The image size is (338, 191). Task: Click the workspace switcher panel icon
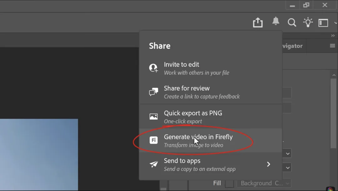[x=323, y=23]
